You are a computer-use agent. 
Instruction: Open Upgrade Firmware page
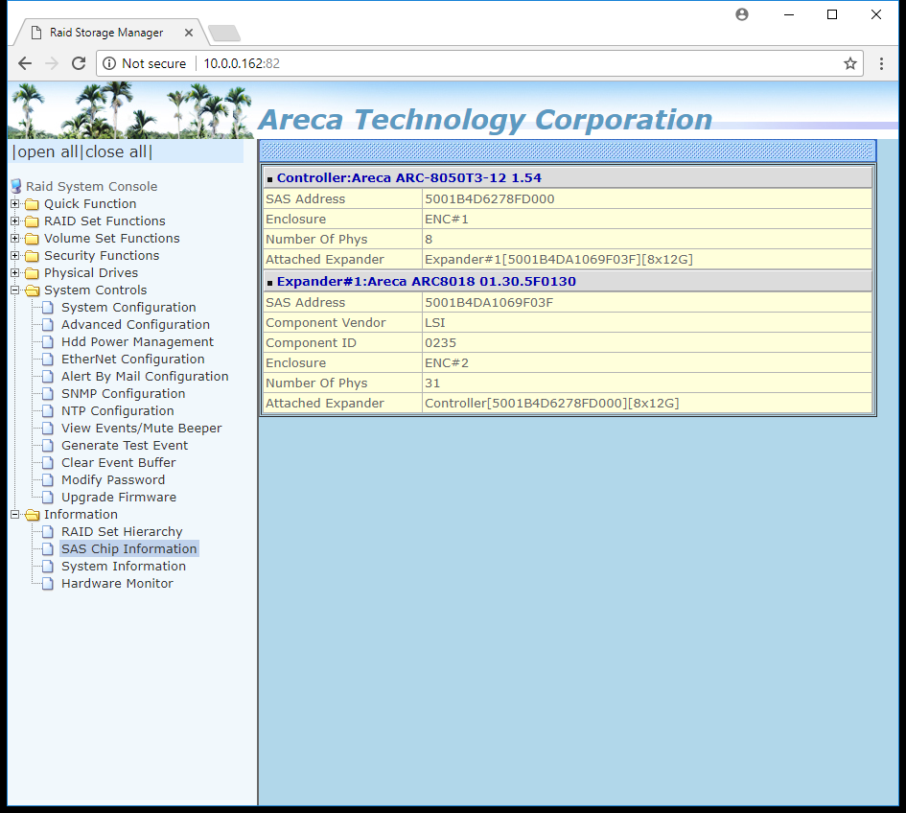click(x=119, y=497)
